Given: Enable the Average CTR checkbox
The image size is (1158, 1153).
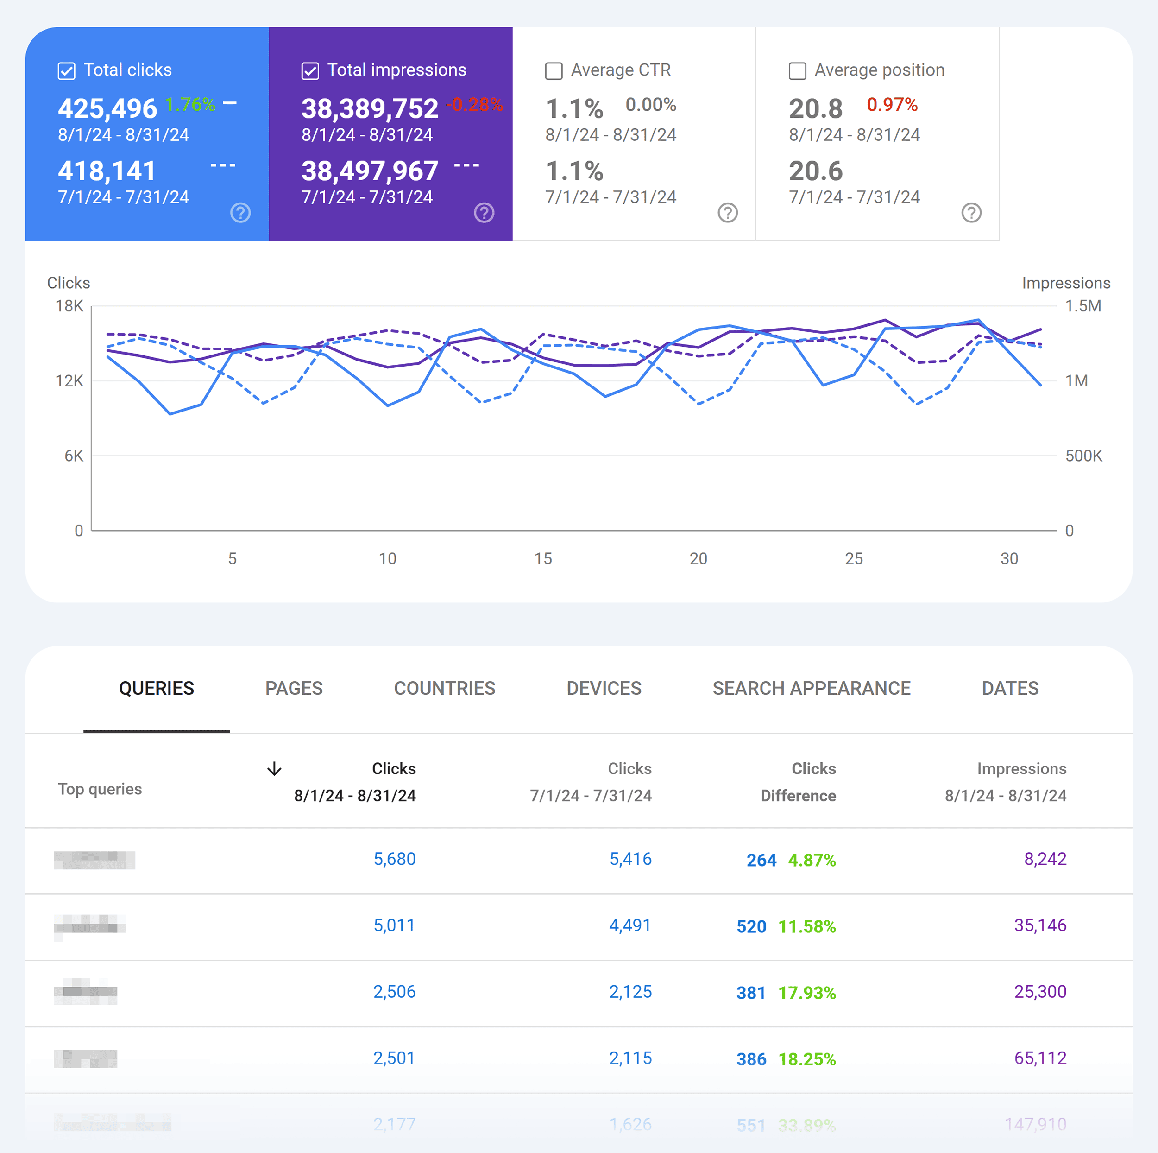Looking at the screenshot, I should 553,70.
